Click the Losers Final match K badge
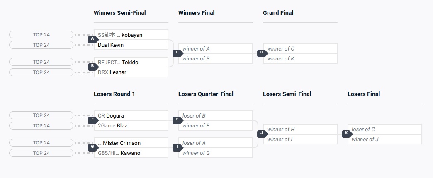The image size is (433, 178). point(347,133)
